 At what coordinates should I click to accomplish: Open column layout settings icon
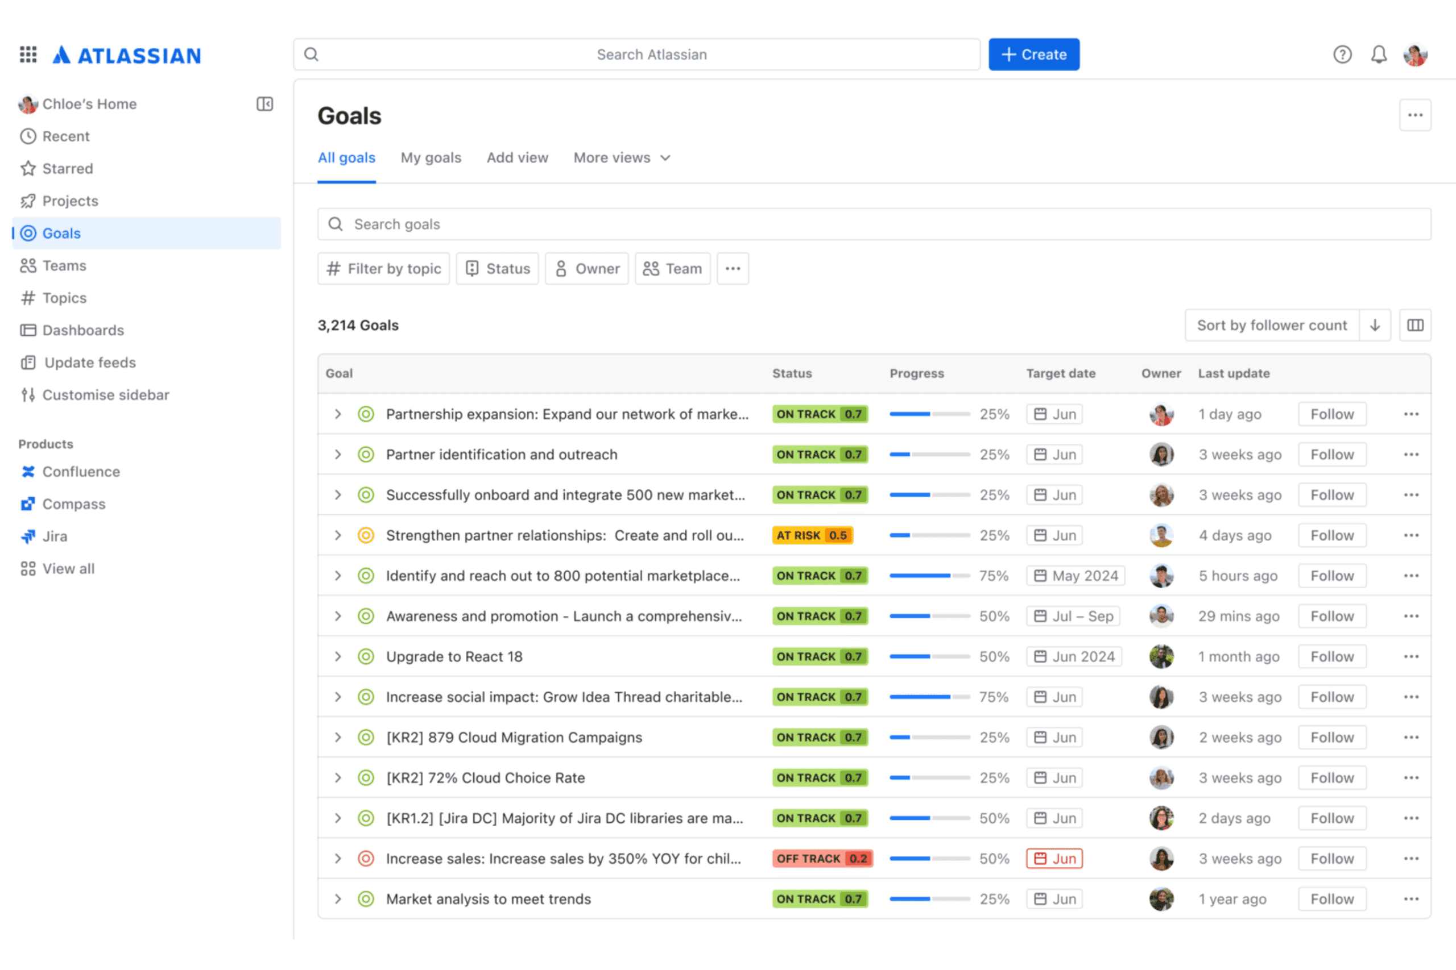(x=1415, y=326)
